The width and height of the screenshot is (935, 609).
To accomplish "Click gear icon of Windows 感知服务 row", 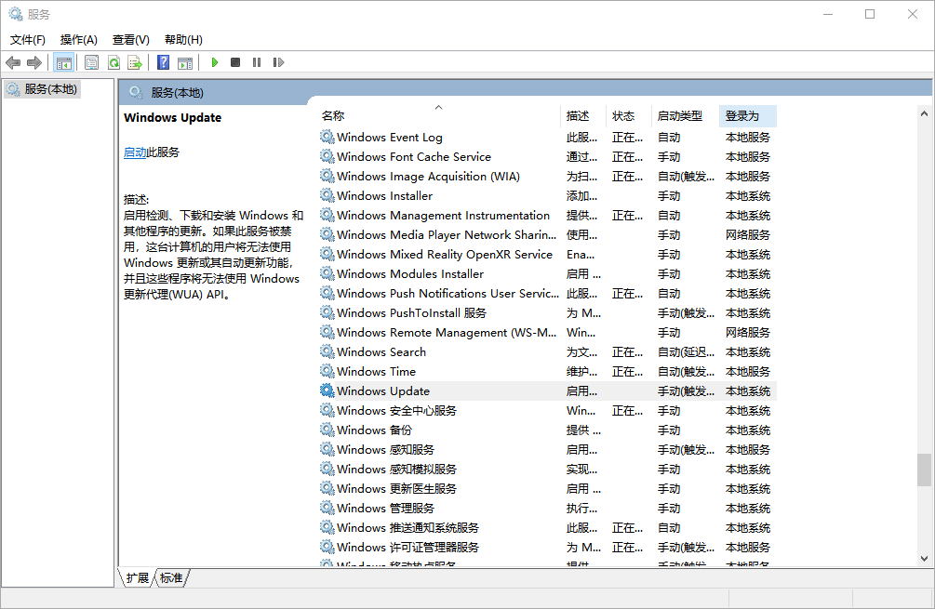I will [x=327, y=449].
